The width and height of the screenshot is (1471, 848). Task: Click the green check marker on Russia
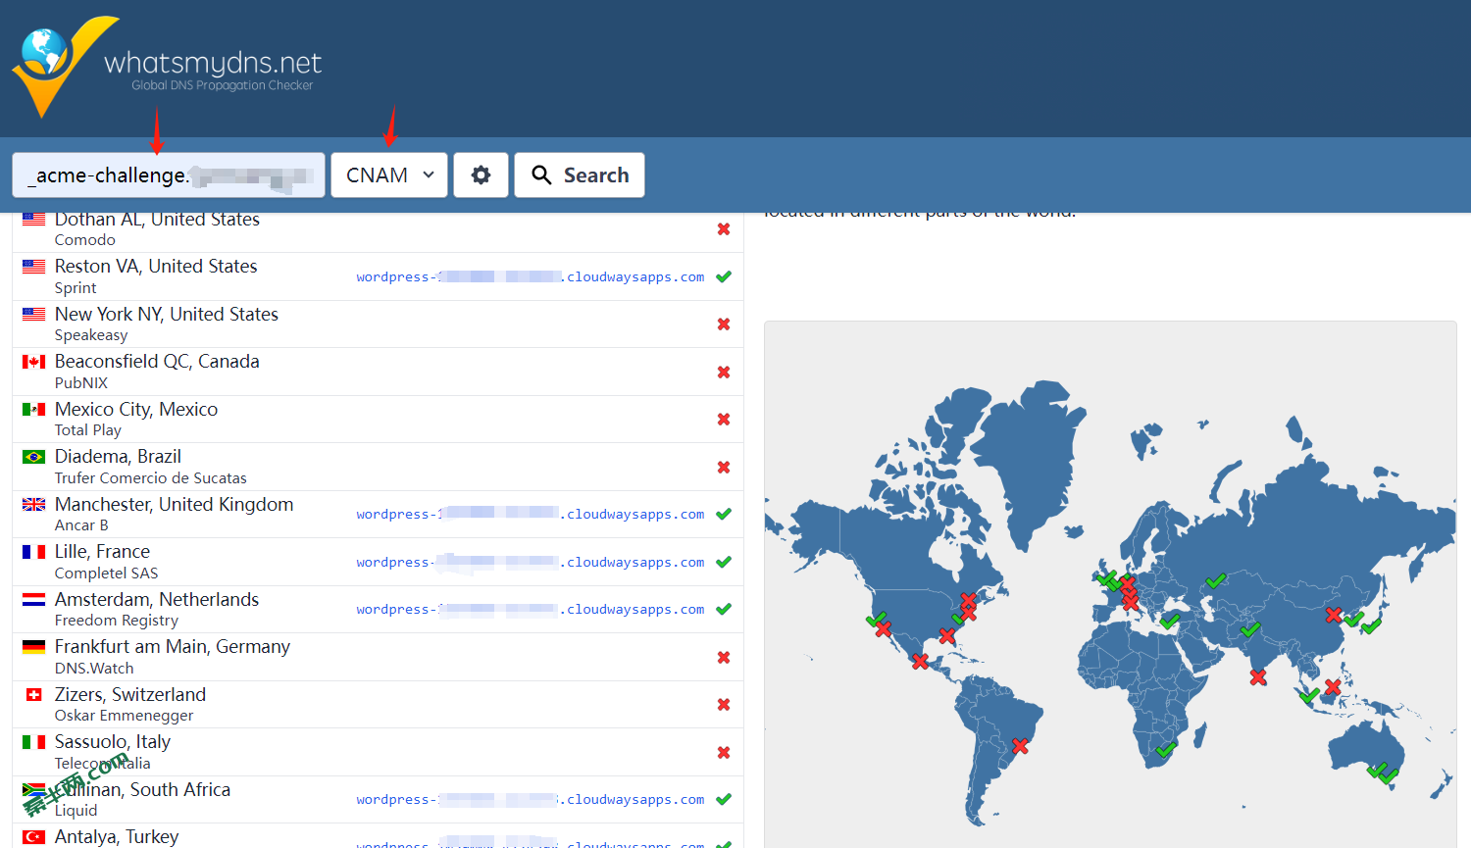[1216, 580]
